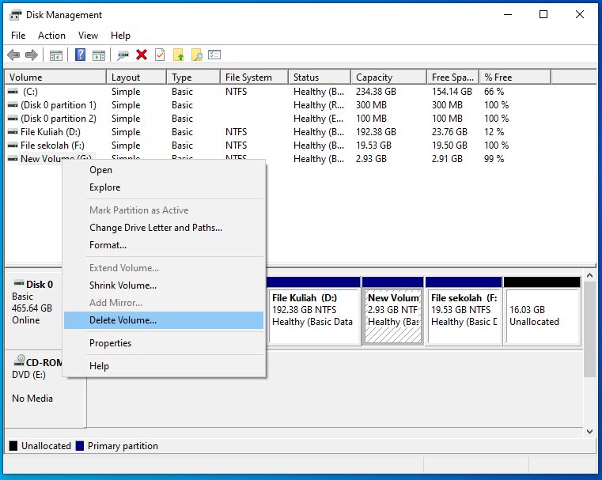Screen dimensions: 602x480
Task: Select the 16.03 GB Unallocated block
Action: (x=542, y=316)
